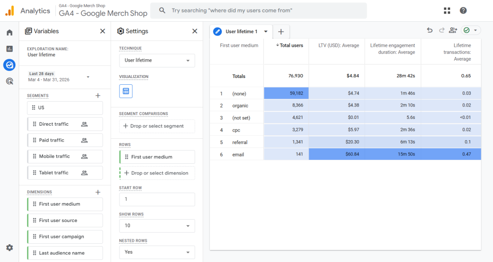Open the Home icon in left sidebar
The width and height of the screenshot is (493, 262).
click(9, 33)
